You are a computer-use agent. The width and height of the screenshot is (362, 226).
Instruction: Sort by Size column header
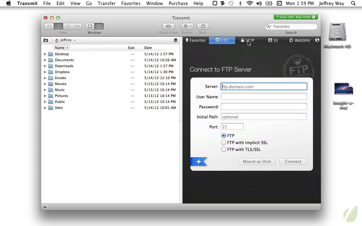click(x=131, y=48)
